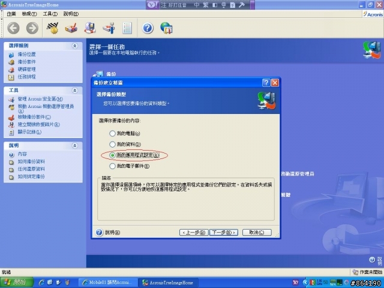Collapse the 工具 panel

click(x=74, y=91)
